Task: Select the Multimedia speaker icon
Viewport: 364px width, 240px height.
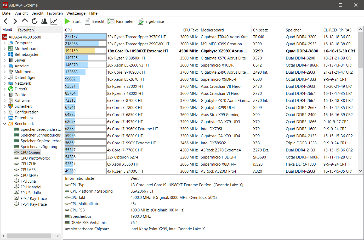Action: coord(11,72)
